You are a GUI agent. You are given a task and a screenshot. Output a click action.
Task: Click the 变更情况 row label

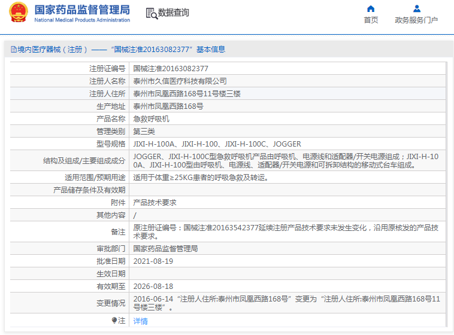click(x=111, y=303)
